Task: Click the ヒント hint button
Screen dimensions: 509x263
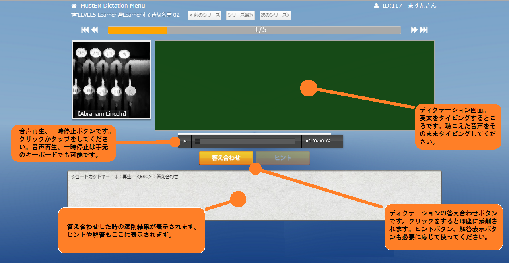Action: (x=283, y=158)
